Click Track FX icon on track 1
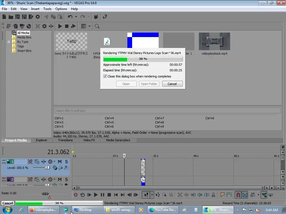 click(43, 162)
